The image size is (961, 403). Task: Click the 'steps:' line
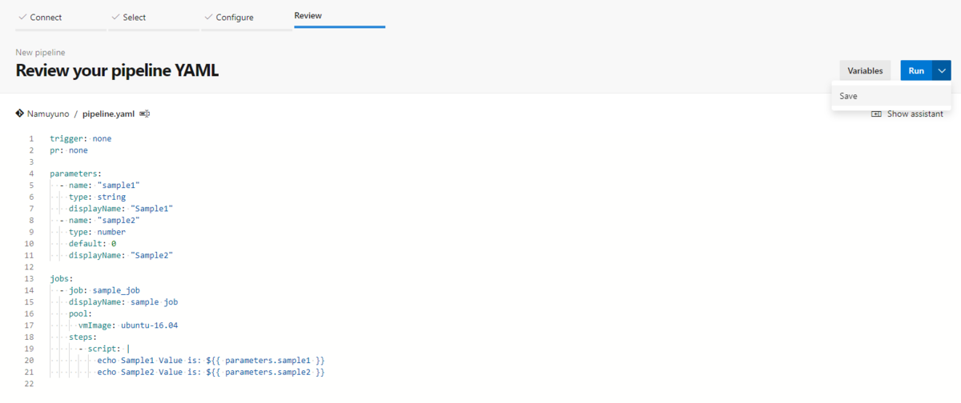click(x=82, y=337)
